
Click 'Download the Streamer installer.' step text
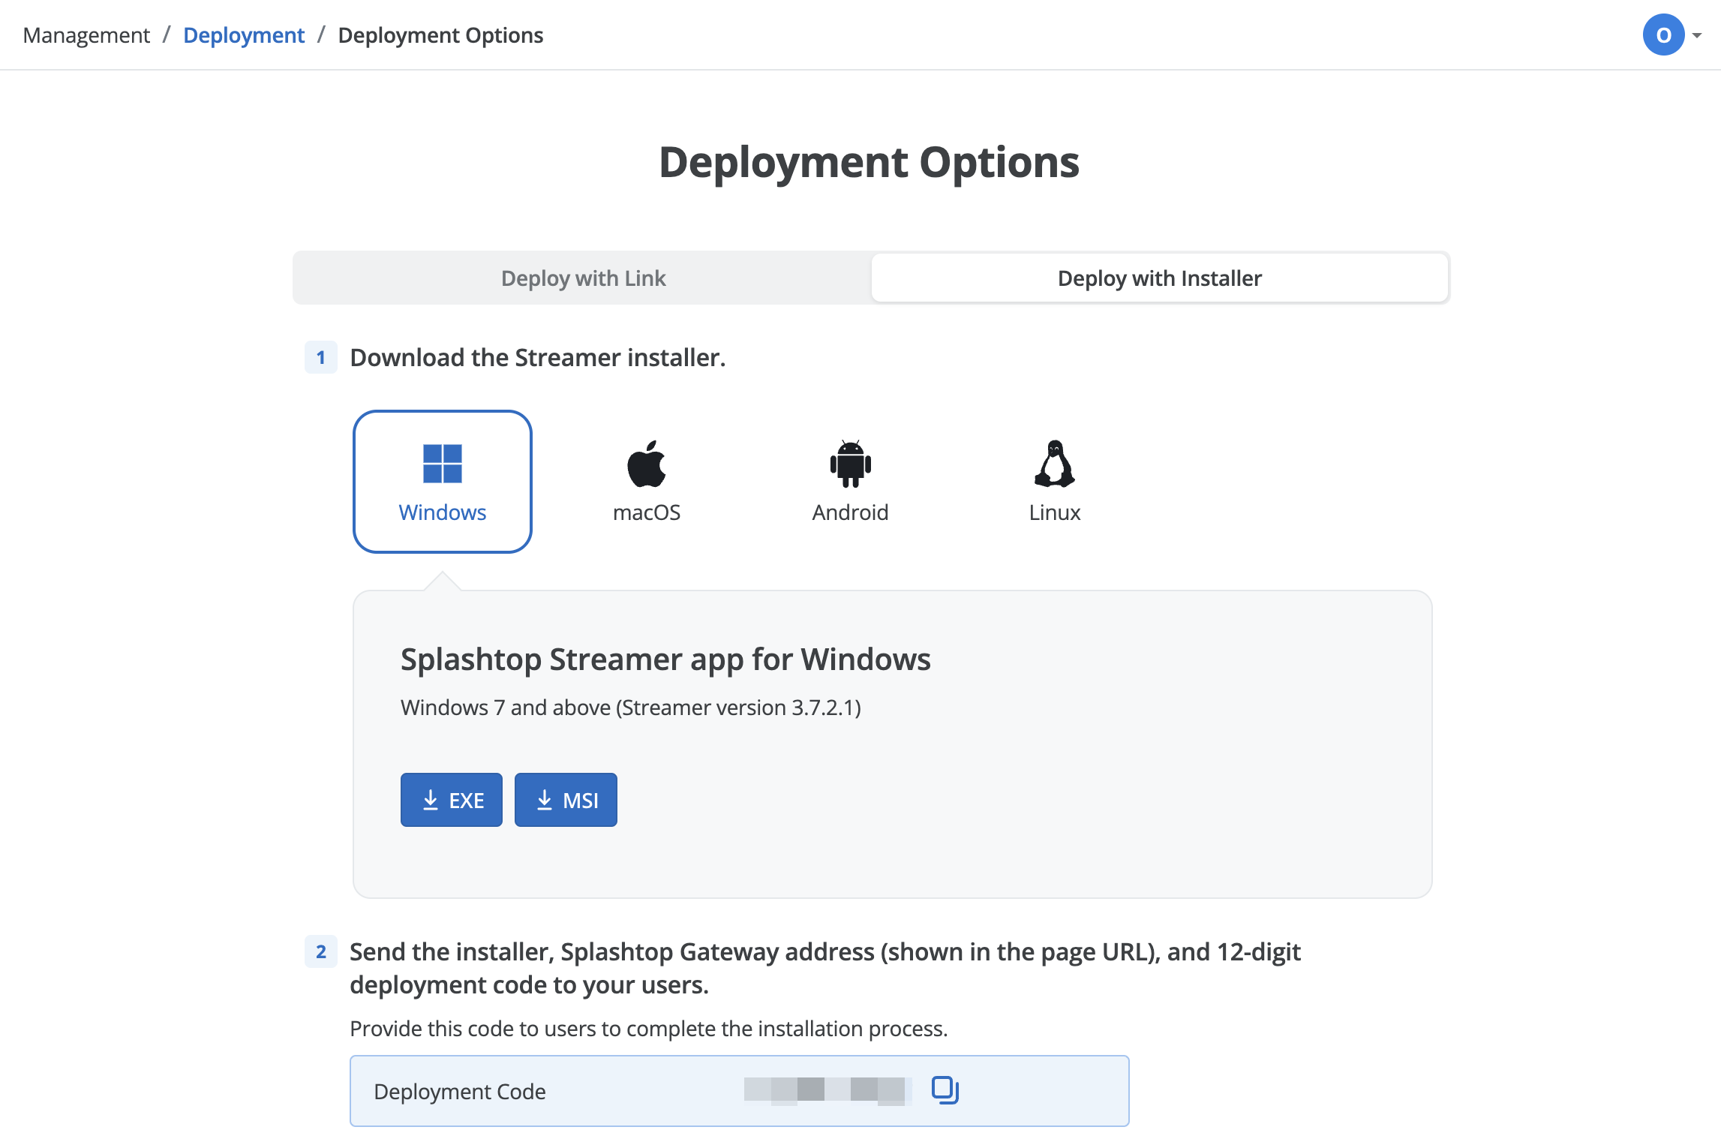(538, 358)
